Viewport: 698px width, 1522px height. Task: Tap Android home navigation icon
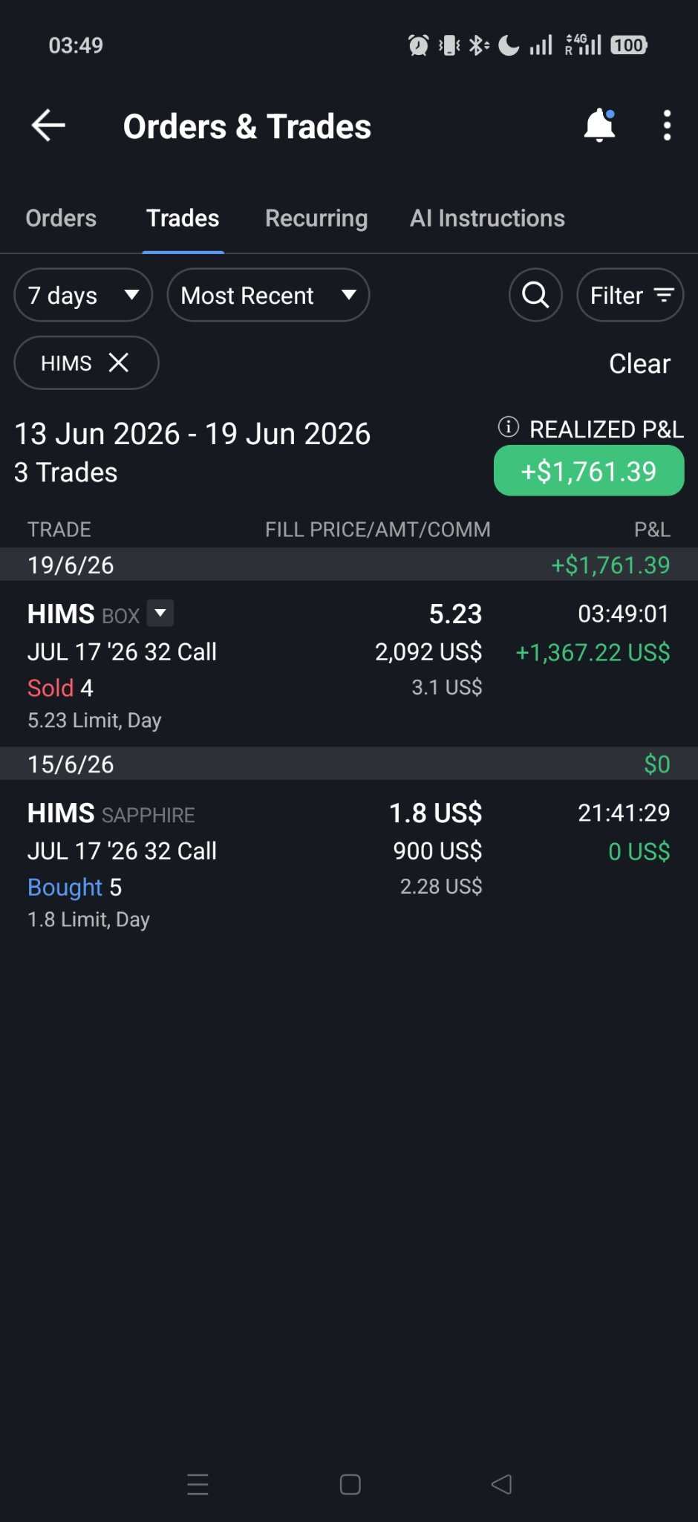click(350, 1484)
